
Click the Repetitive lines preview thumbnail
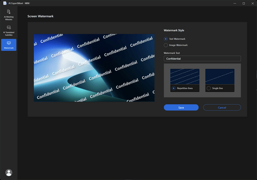tap(185, 77)
